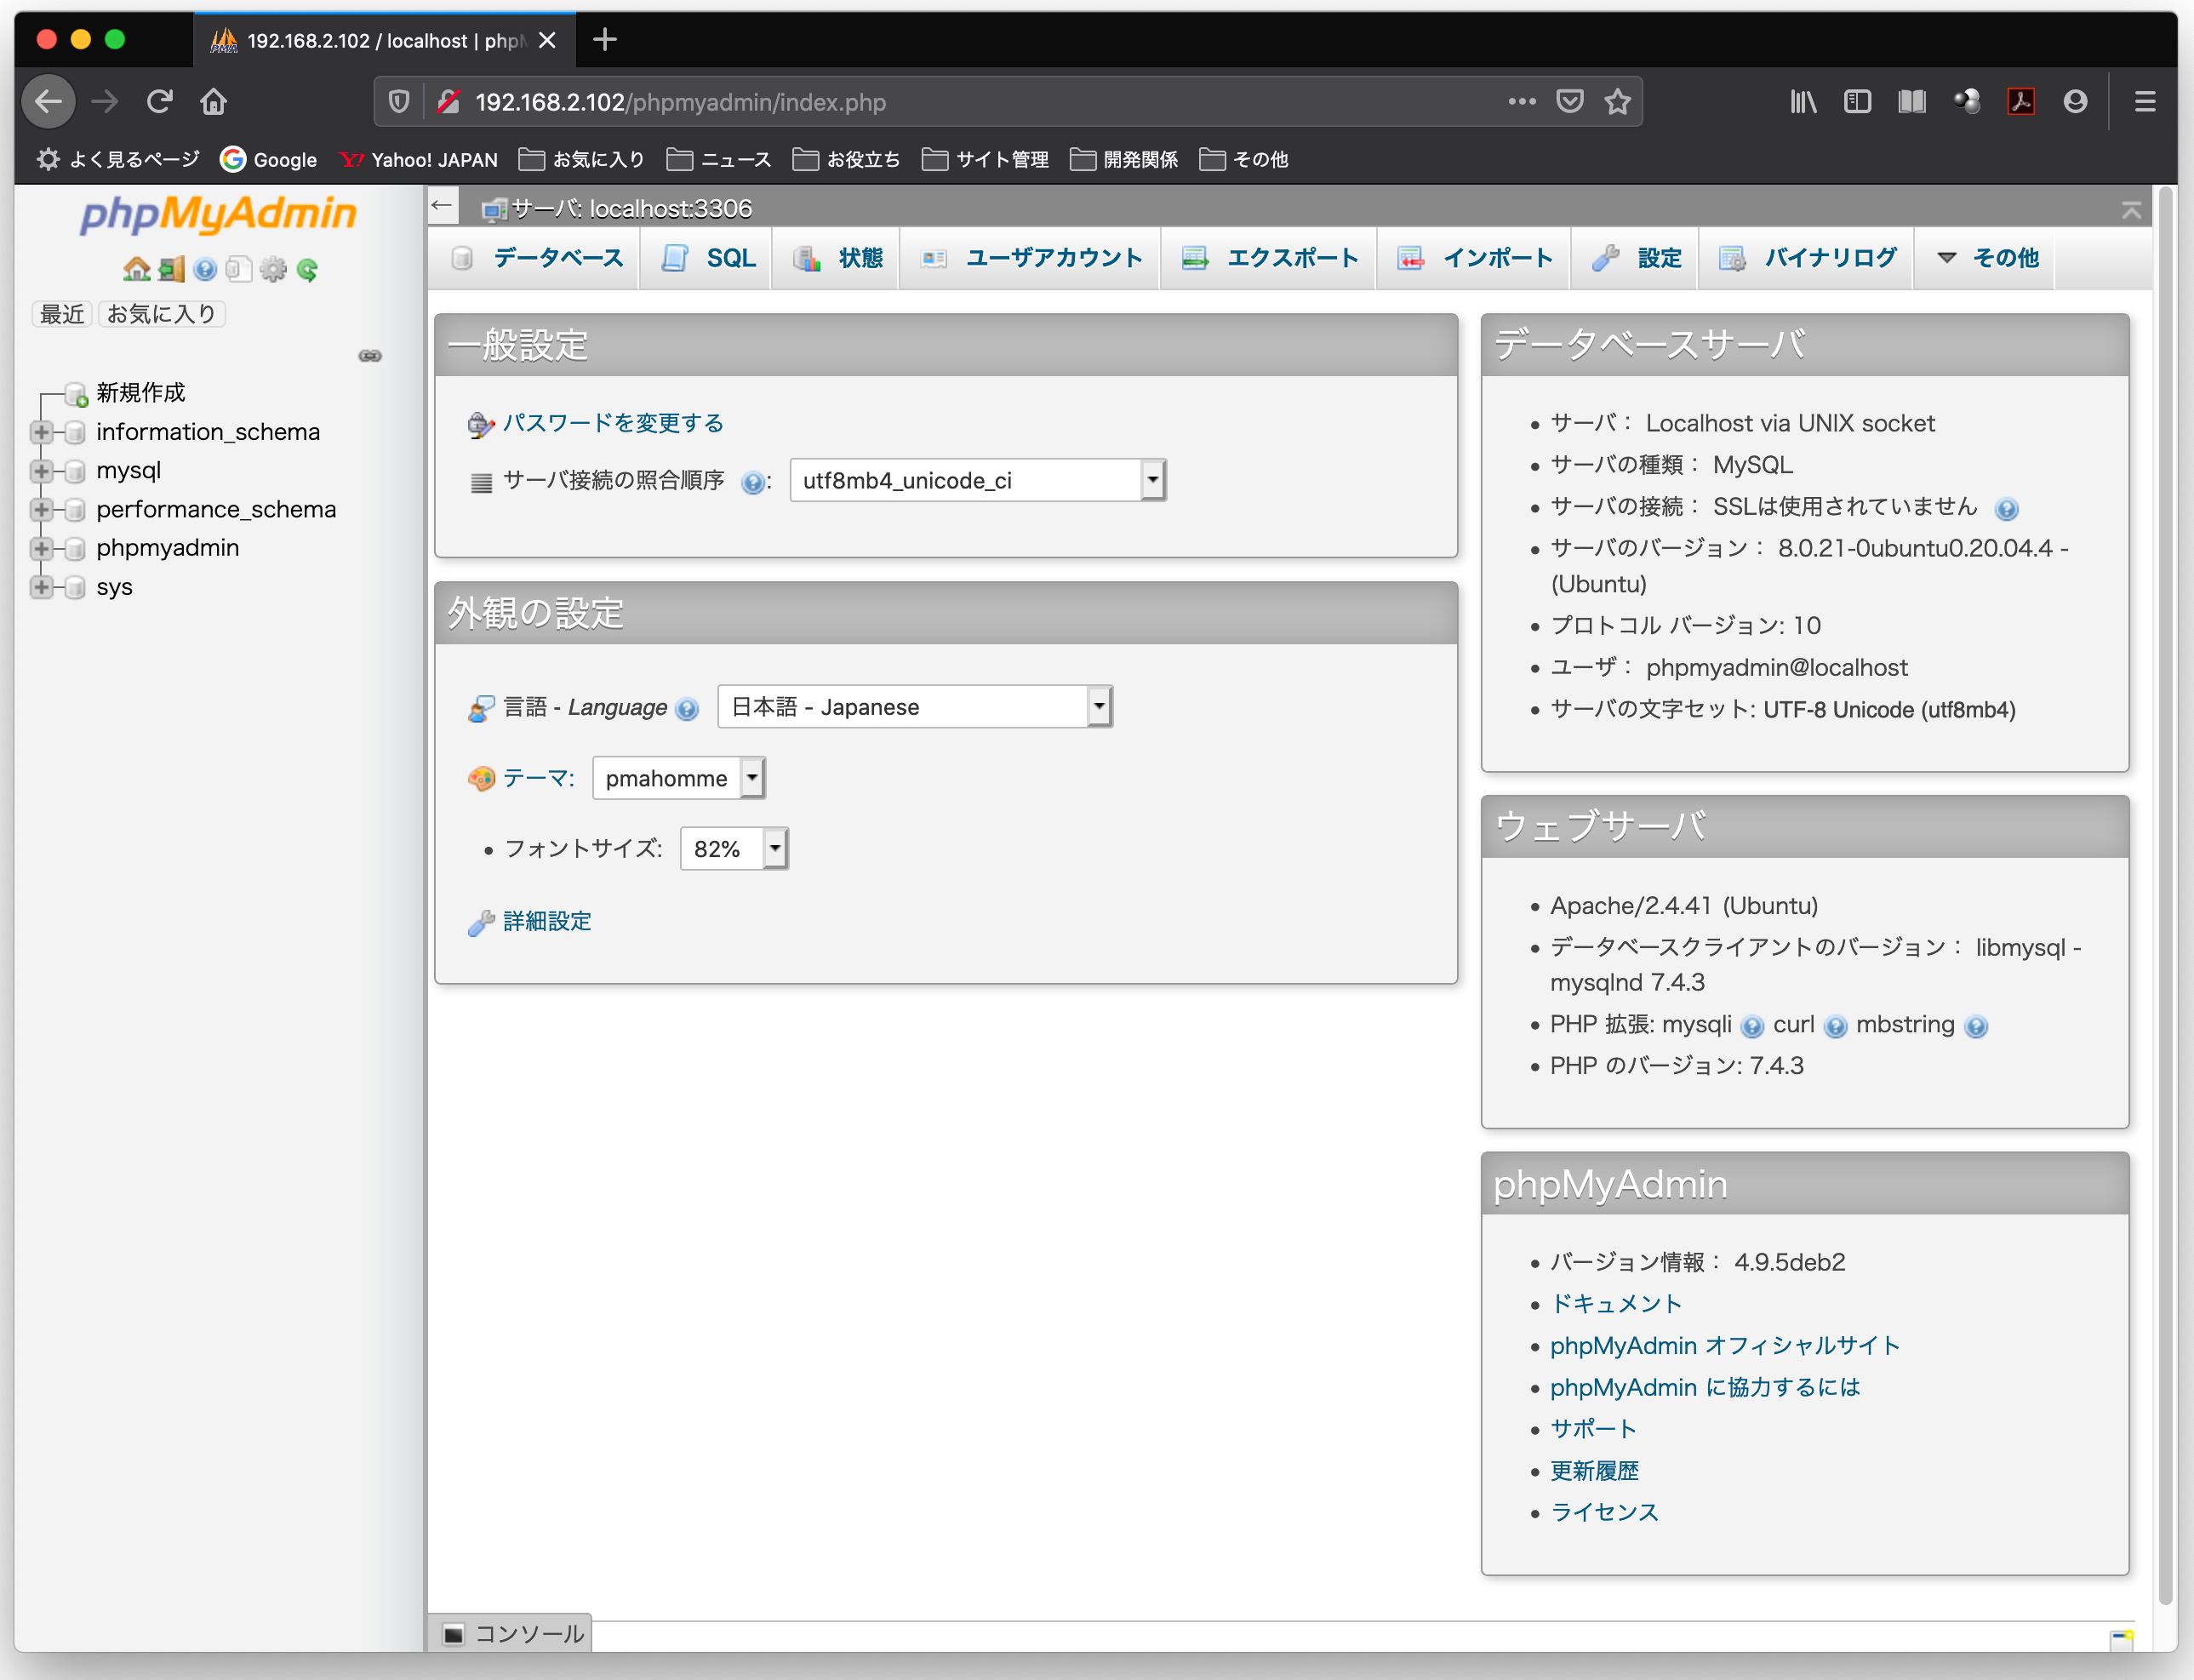Bookmark this page with star icon
This screenshot has width=2194, height=1680.
1617,101
